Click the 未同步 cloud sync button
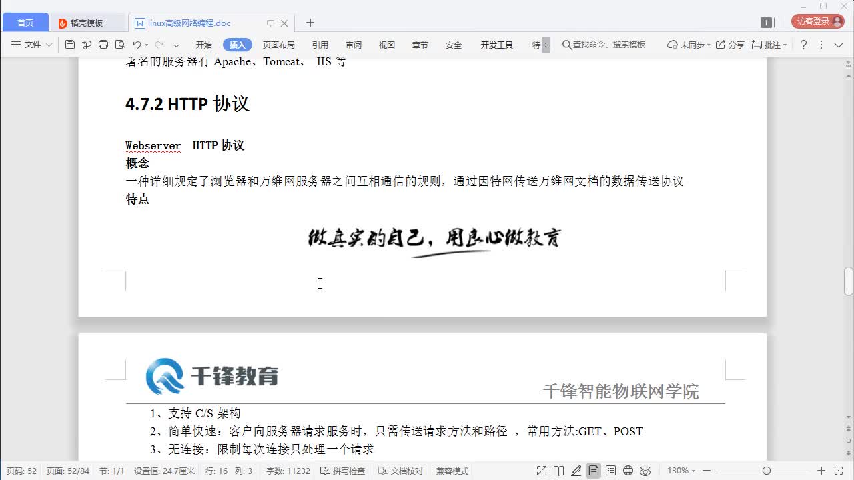 (689, 45)
